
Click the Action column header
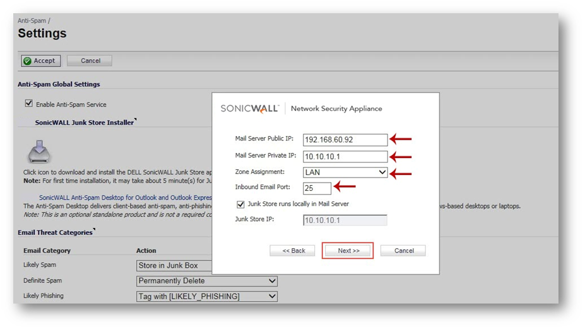tap(146, 251)
